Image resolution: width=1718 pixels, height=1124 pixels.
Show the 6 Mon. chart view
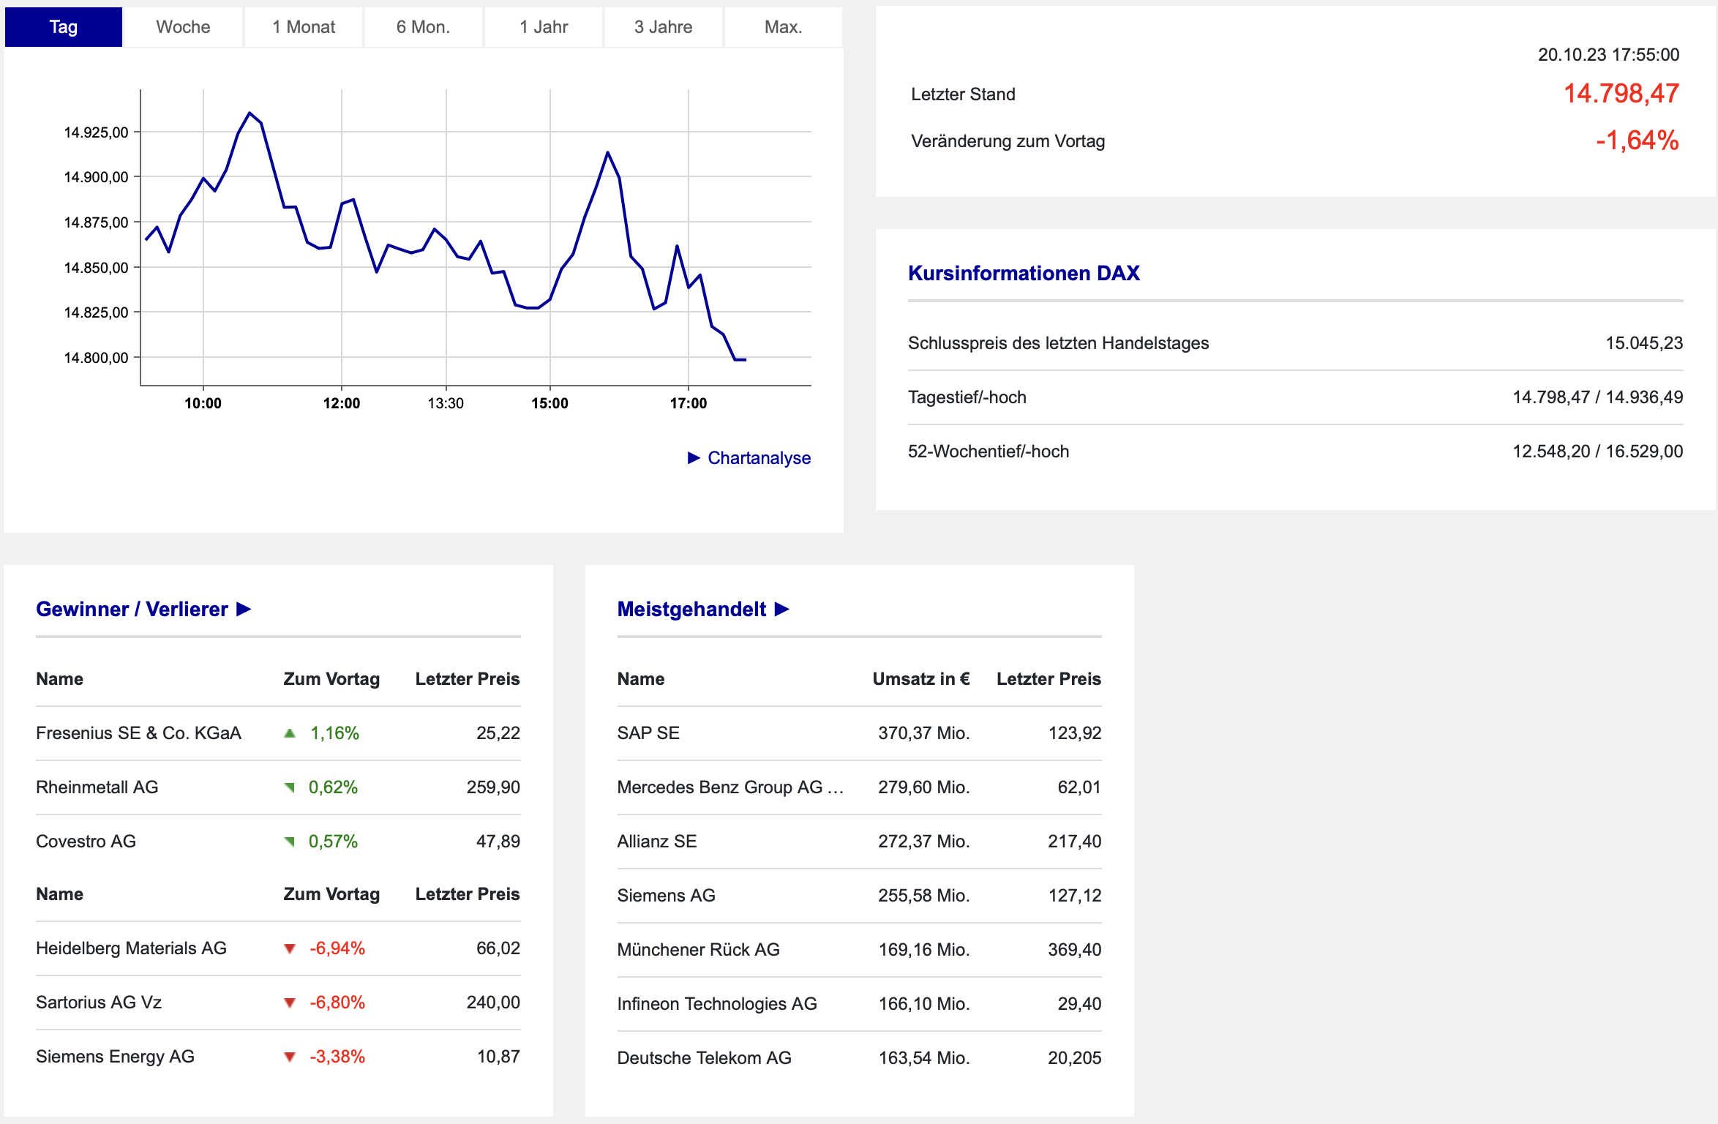tap(423, 27)
